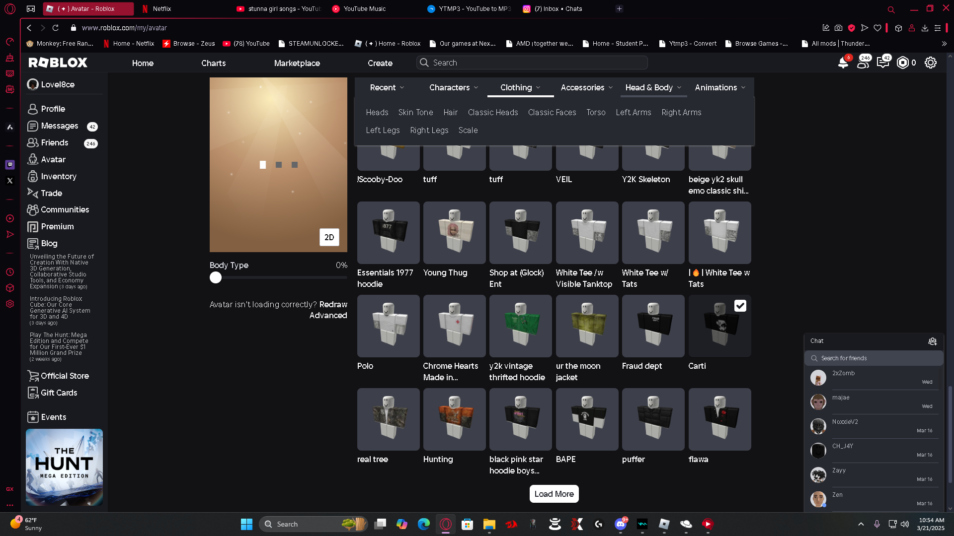Equip the Fraud dept shirt
The height and width of the screenshot is (536, 954).
pyautogui.click(x=653, y=326)
